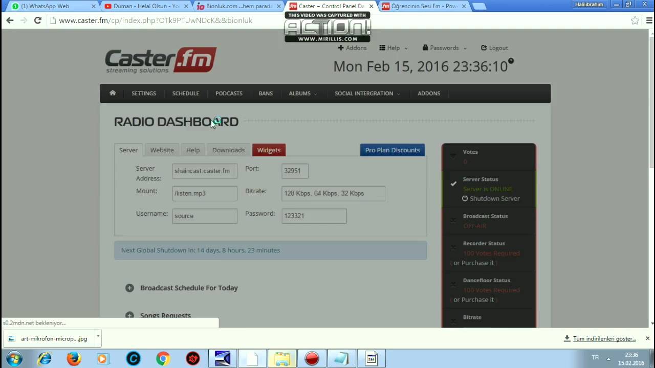The image size is (655, 368).
Task: Click the TR language indicator
Action: [x=595, y=357]
